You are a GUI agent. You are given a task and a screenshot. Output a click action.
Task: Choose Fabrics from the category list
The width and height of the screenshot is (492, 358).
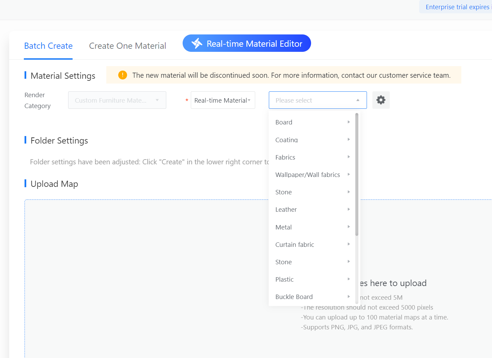tap(285, 157)
